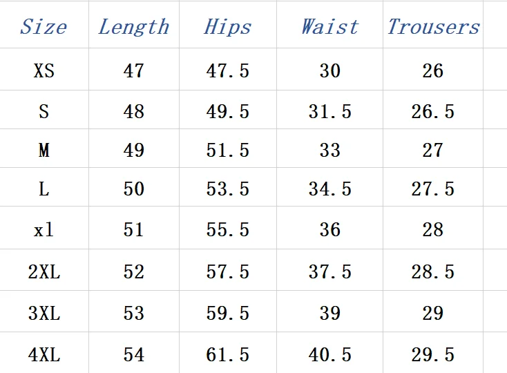Click the hips value 61.5

[x=227, y=355]
